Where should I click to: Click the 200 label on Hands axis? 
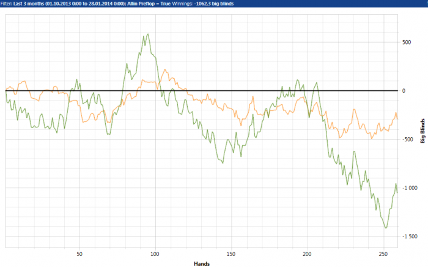pos(307,254)
